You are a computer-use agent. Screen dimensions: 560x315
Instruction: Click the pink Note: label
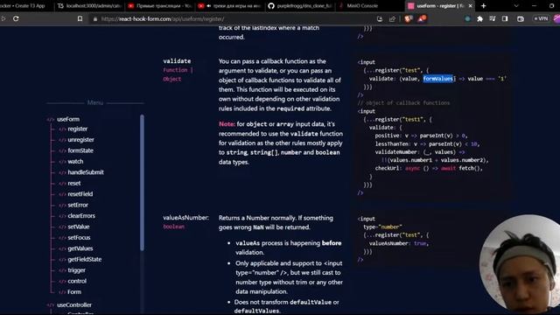227,124
